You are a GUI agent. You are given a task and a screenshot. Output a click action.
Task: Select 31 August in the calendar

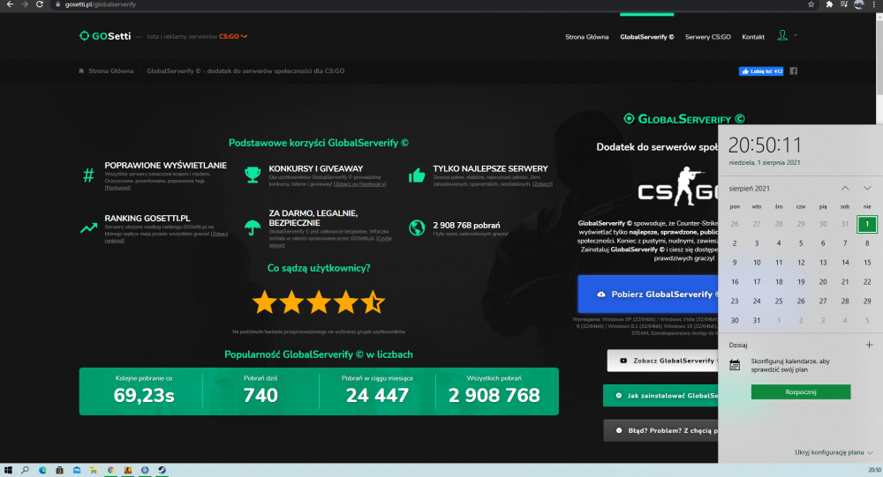(x=757, y=321)
